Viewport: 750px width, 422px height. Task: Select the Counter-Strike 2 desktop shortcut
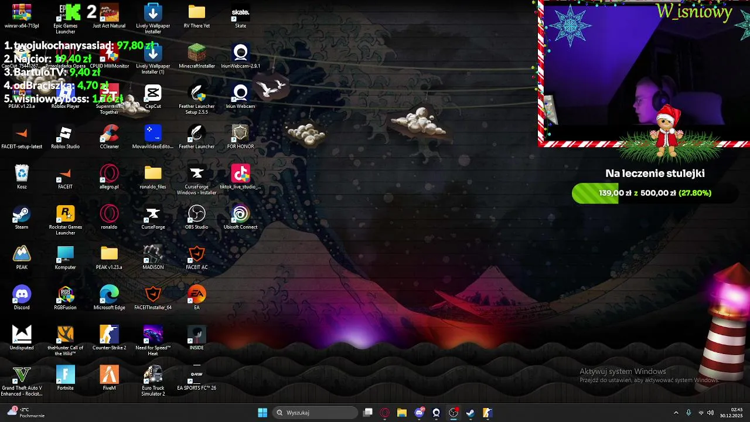point(109,338)
